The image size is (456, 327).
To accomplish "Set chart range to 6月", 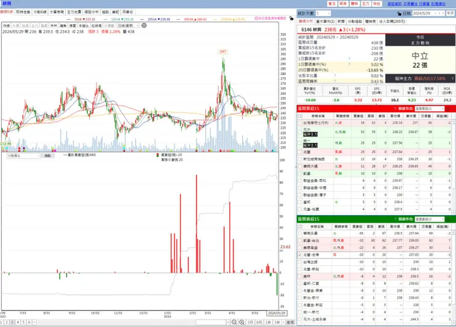I will tap(259, 322).
